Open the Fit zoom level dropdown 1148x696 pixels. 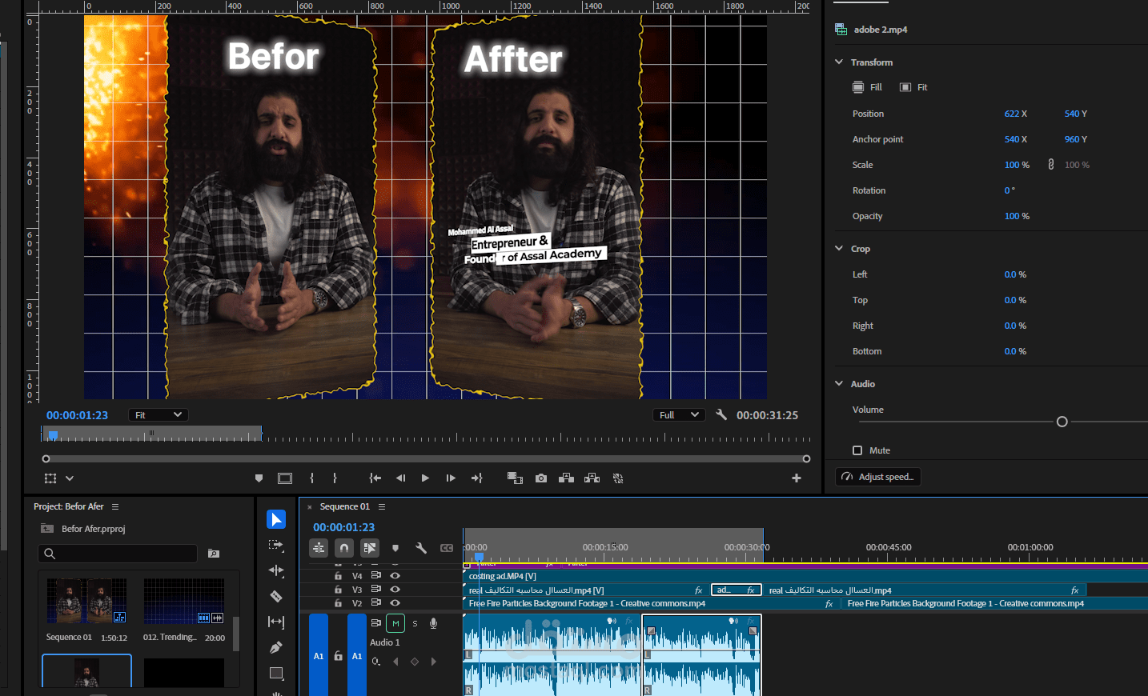click(x=158, y=414)
